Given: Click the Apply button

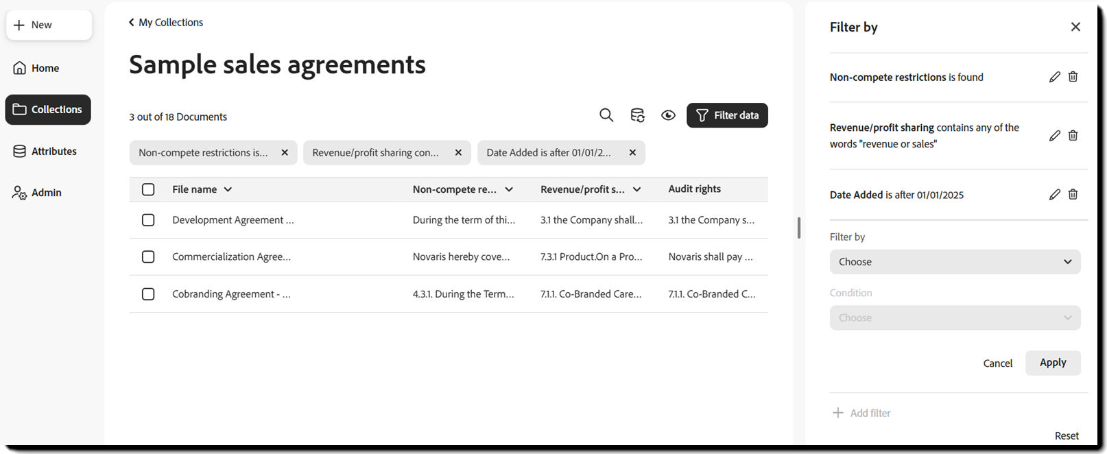Looking at the screenshot, I should click(1052, 363).
